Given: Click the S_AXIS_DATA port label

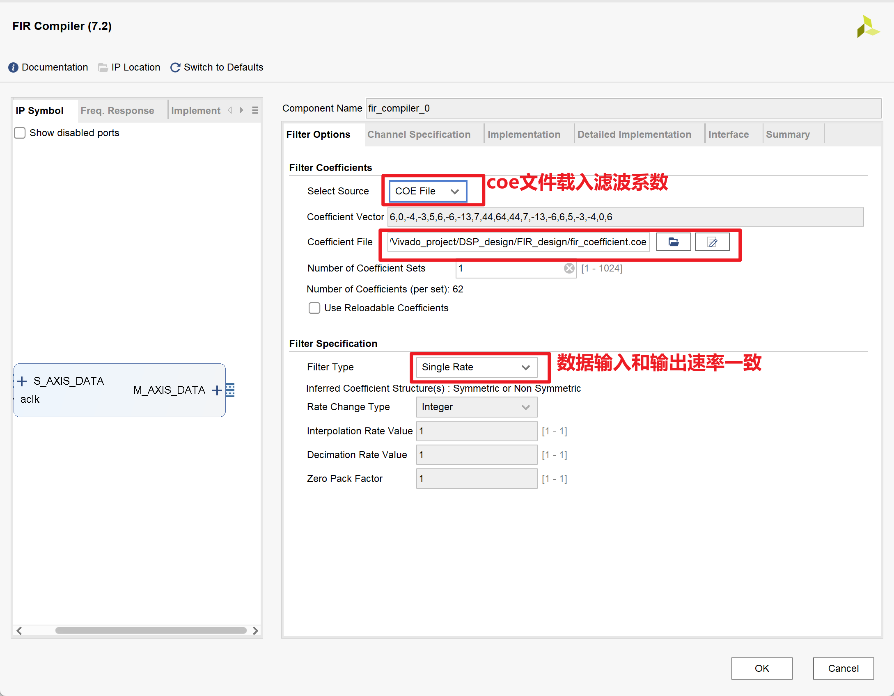Looking at the screenshot, I should (x=69, y=381).
